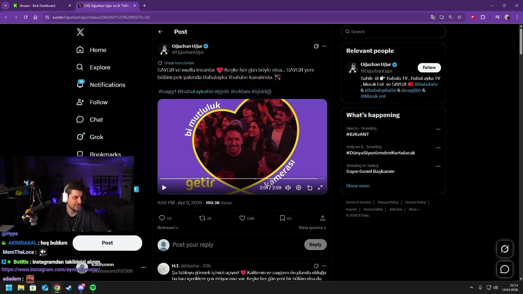Open the Follow page in sidebar navigation
523x294 pixels.
click(92, 102)
